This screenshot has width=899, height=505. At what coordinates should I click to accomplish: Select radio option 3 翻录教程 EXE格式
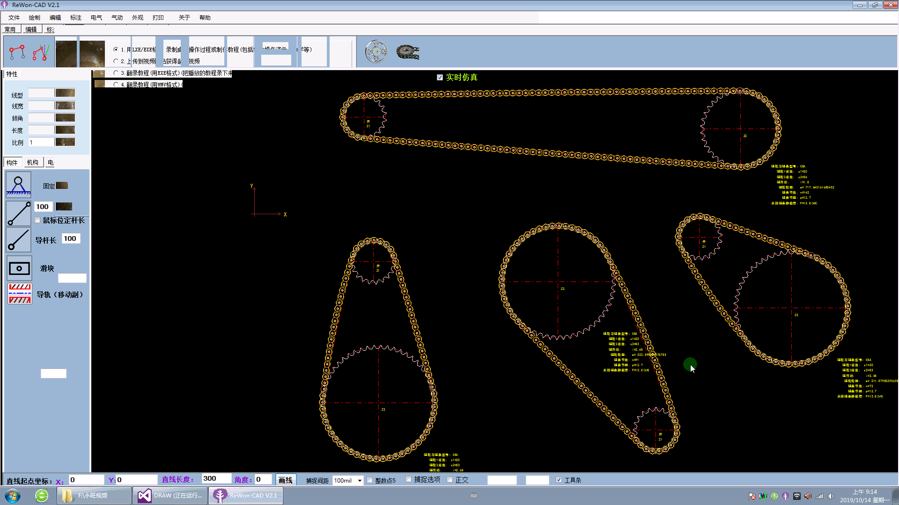pyautogui.click(x=116, y=73)
